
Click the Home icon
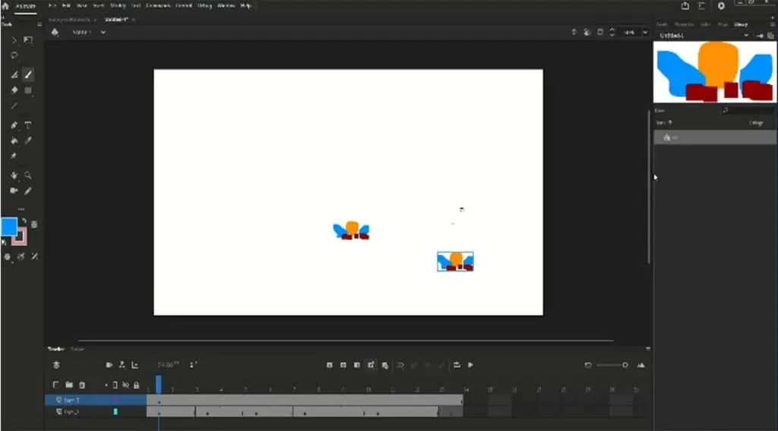click(x=5, y=6)
